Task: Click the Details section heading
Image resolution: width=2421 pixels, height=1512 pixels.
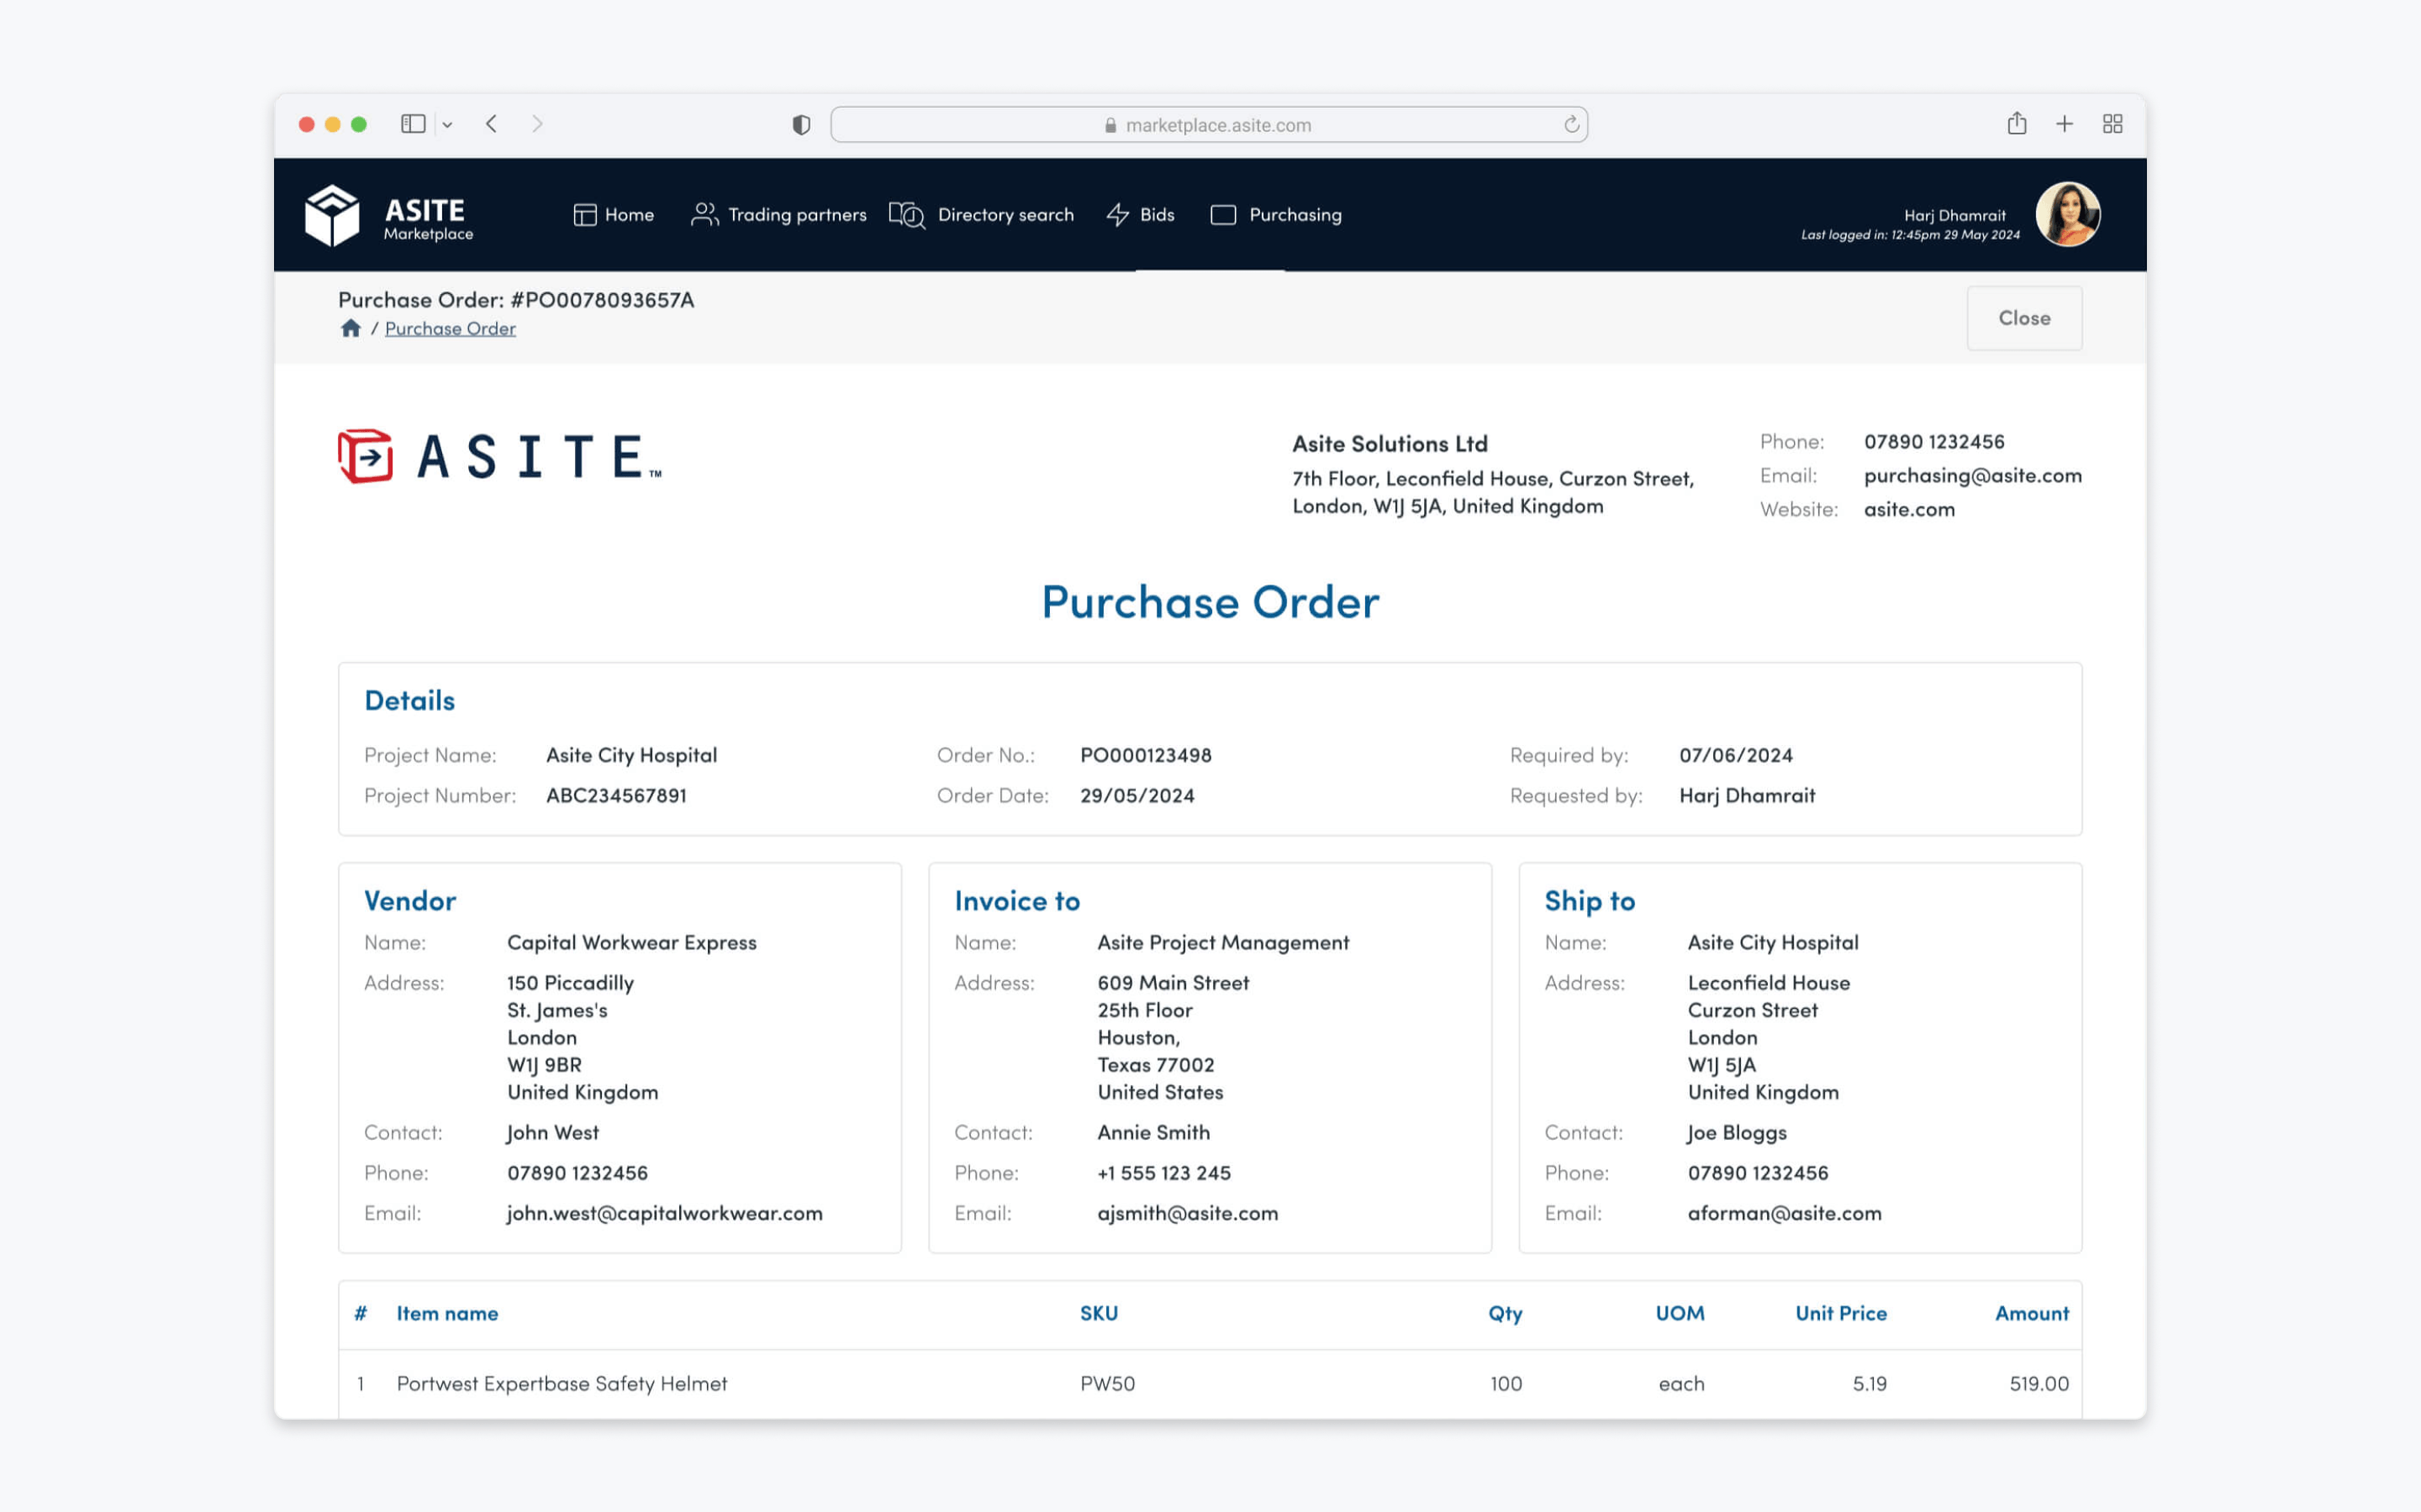Action: pos(409,701)
